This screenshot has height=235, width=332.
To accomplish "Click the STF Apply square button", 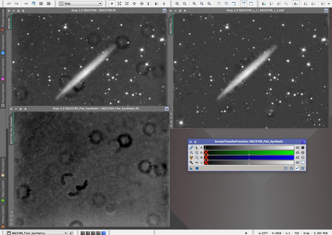I will 197,168.
